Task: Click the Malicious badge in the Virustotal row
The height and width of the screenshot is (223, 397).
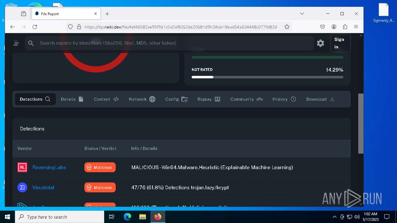Action: (x=100, y=187)
